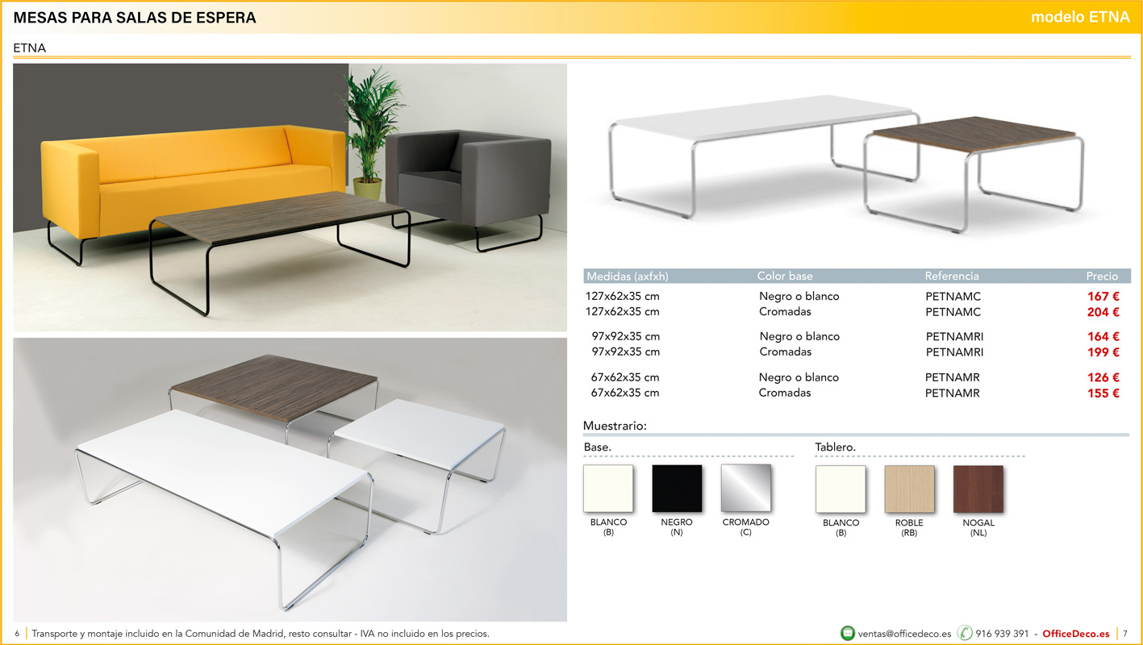The height and width of the screenshot is (645, 1143).
Task: Select the Negro base color swatch
Action: click(x=677, y=489)
